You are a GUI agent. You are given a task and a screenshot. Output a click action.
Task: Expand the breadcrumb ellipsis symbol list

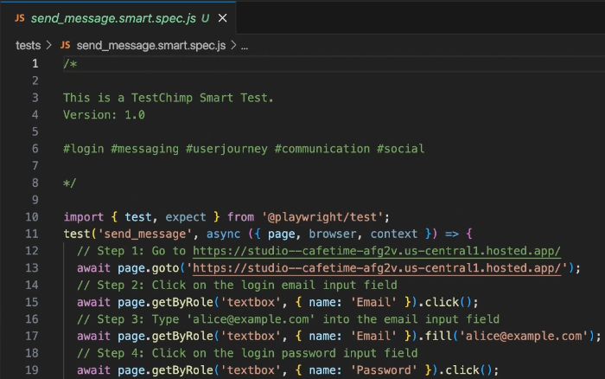coord(245,45)
